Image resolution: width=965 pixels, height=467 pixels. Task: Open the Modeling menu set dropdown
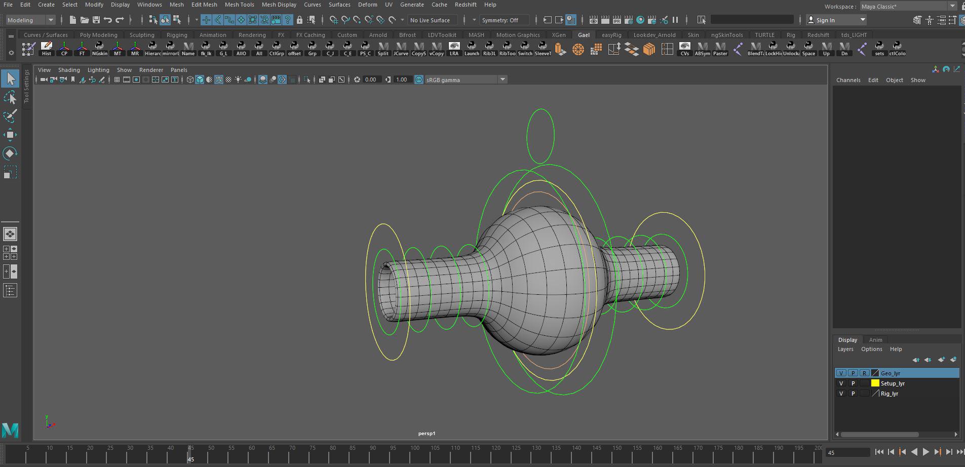(x=30, y=20)
